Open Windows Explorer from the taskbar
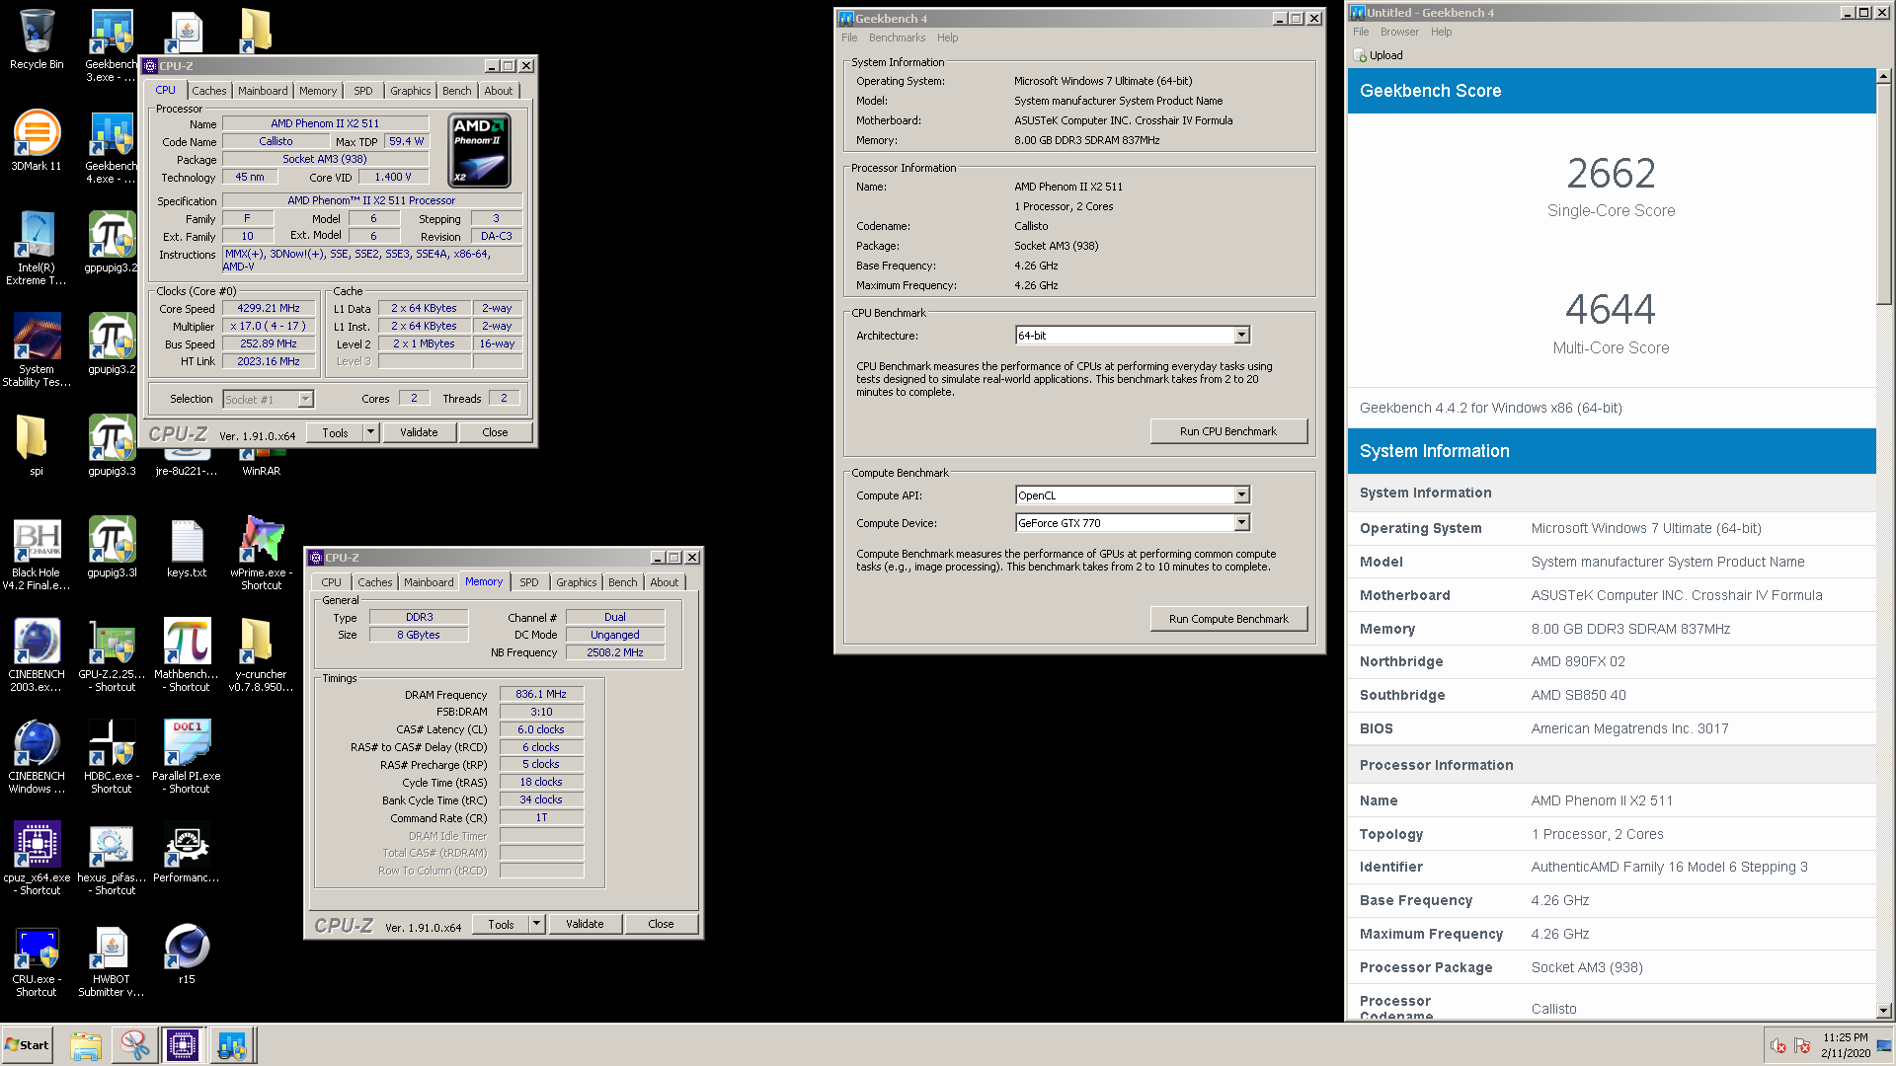 [x=86, y=1045]
